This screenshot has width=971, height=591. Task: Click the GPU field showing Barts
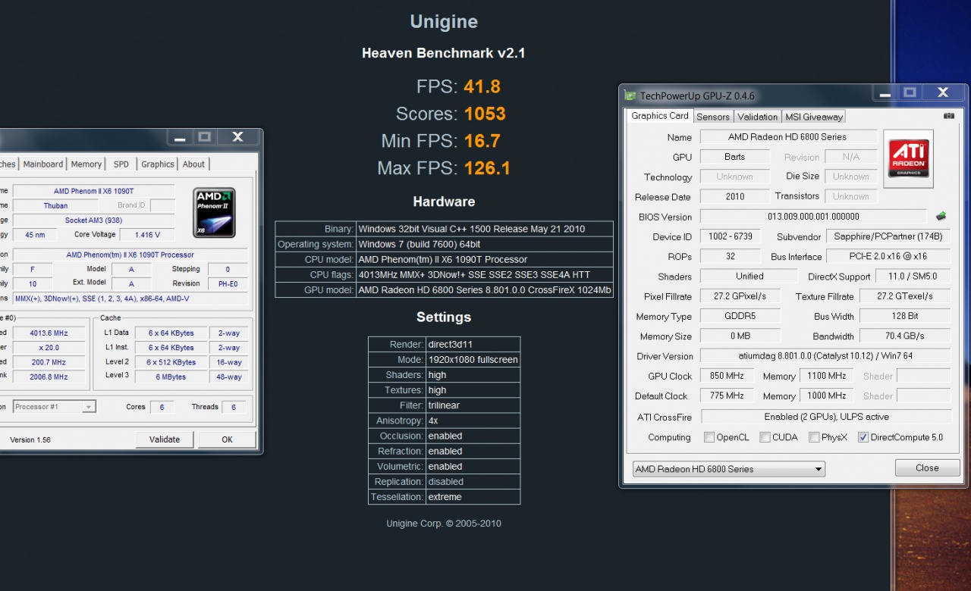point(734,157)
